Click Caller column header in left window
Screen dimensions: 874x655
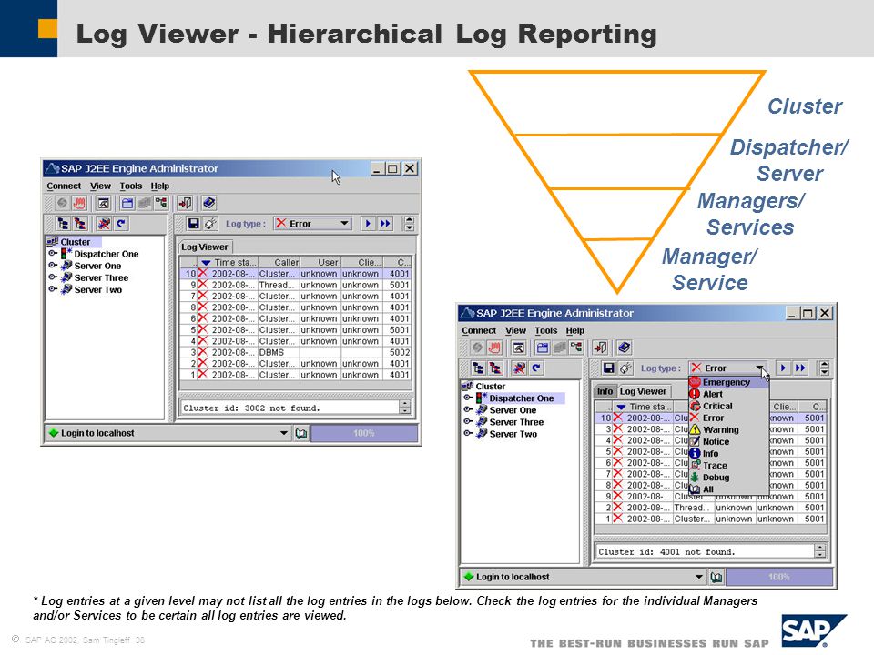[x=279, y=262]
